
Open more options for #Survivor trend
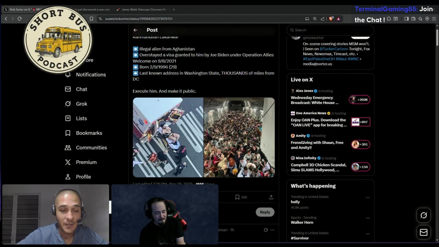368,234
